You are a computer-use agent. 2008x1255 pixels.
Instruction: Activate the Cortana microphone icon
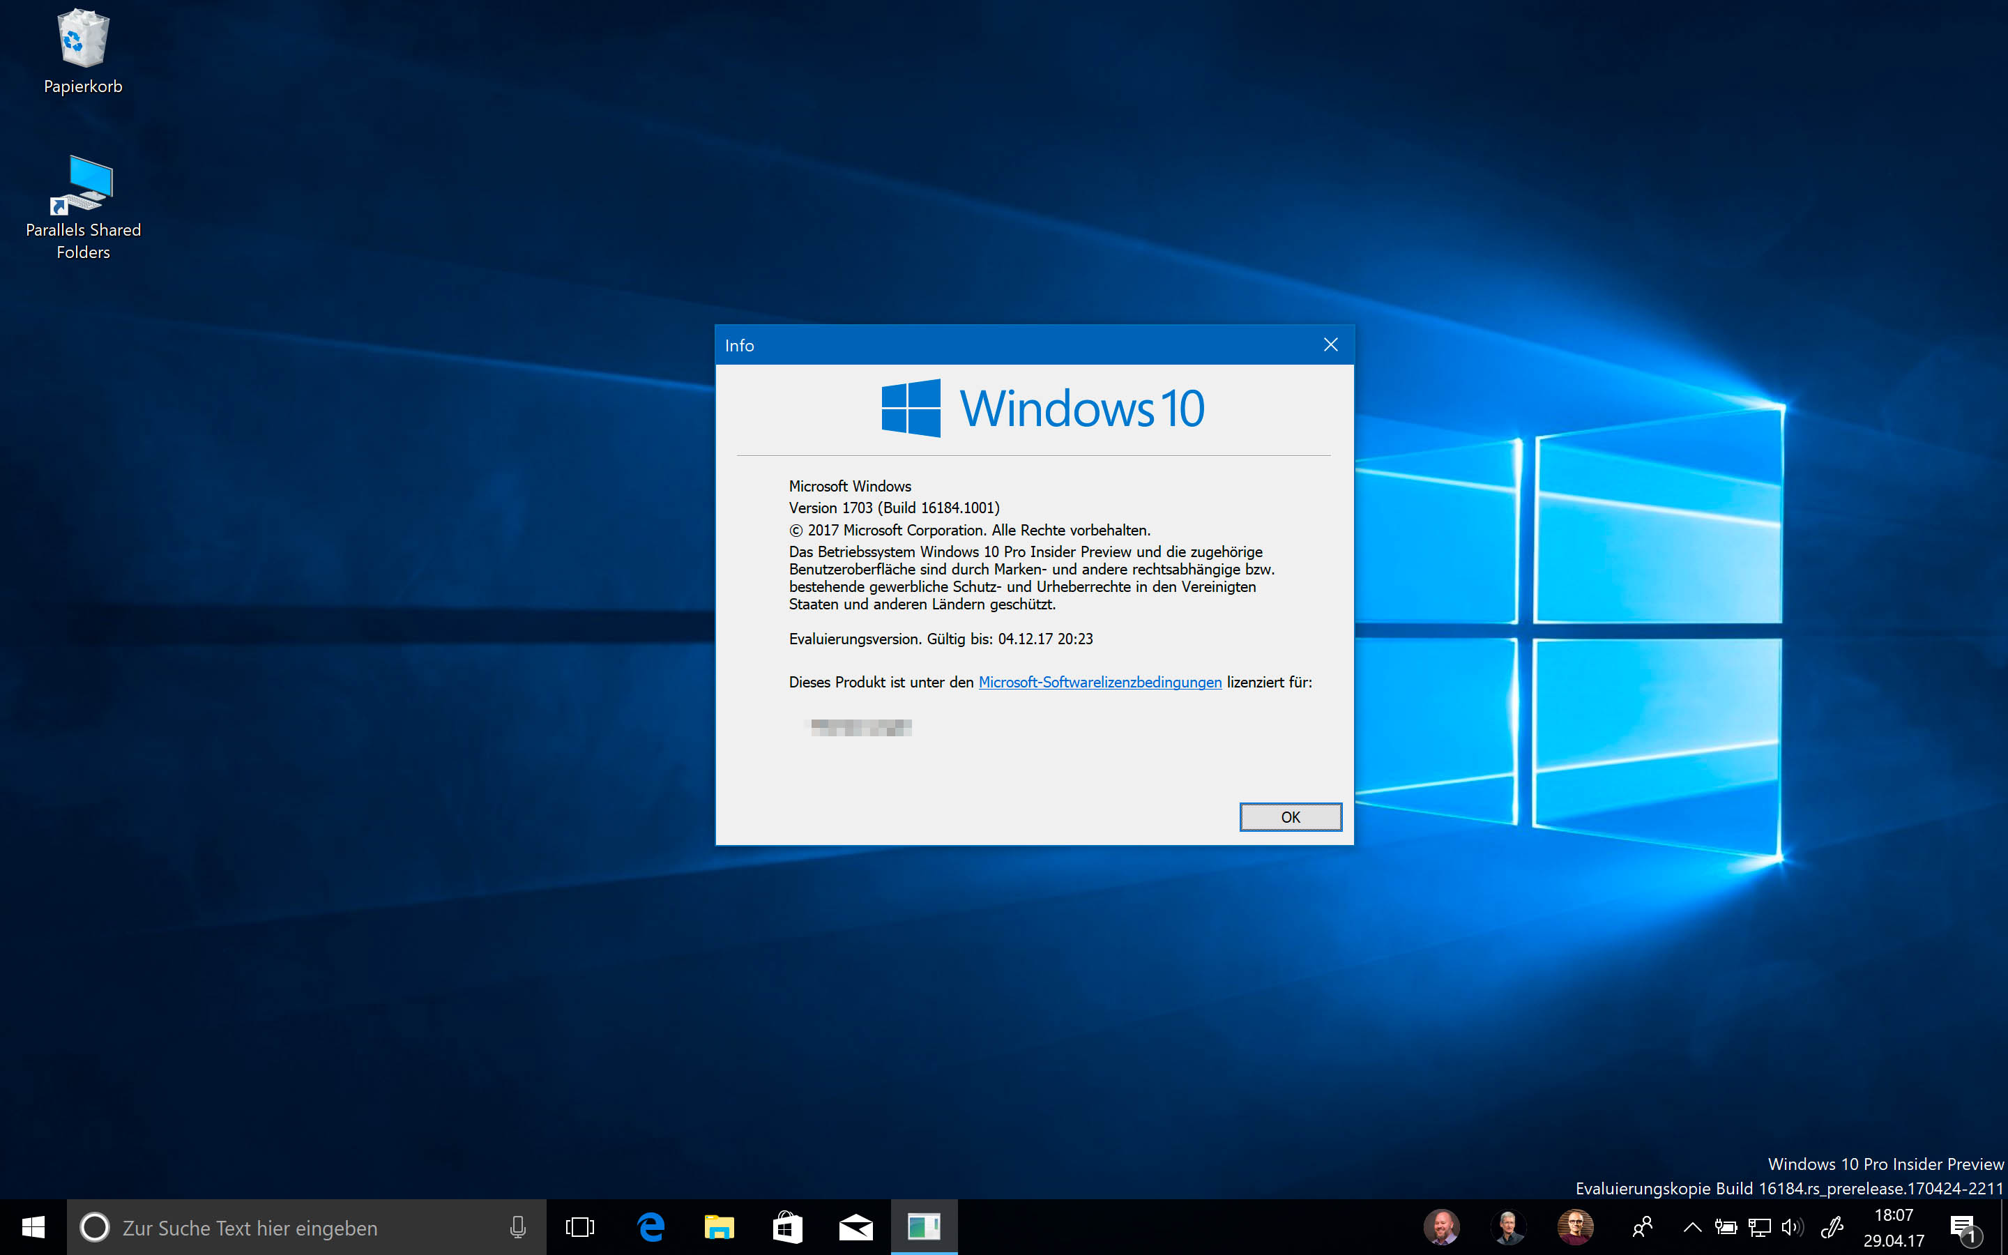(518, 1227)
